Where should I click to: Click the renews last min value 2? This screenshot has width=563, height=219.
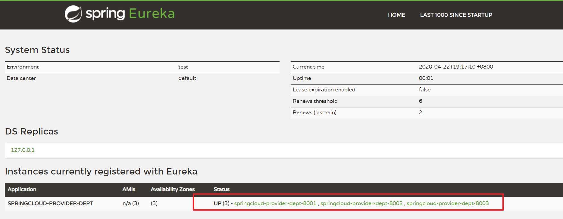421,113
